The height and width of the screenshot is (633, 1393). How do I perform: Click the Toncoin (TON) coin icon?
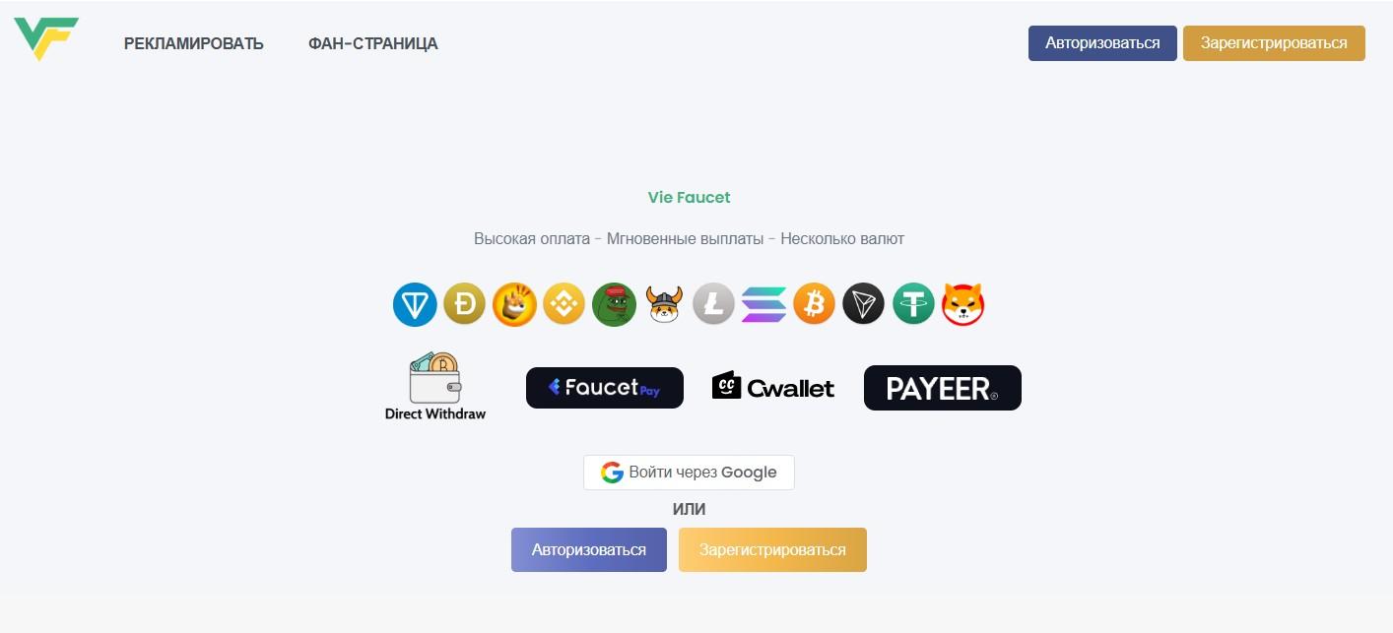[x=415, y=304]
